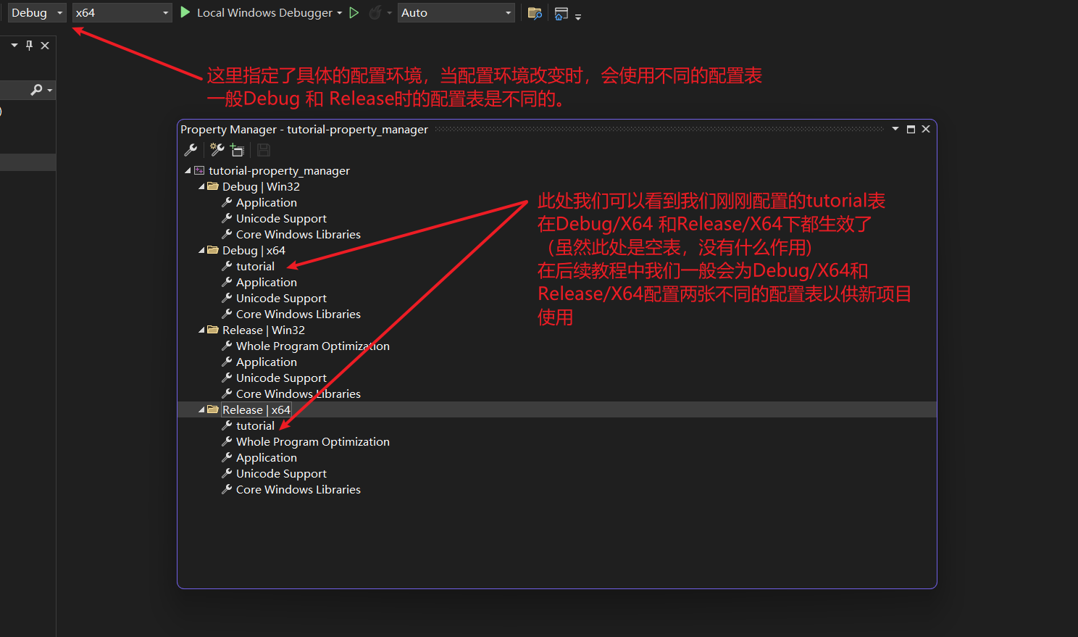
Task: Click wrench icon of Application under Release | x64
Action: [x=227, y=457]
